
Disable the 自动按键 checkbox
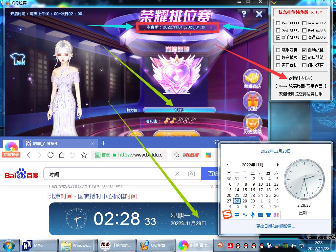[304, 50]
